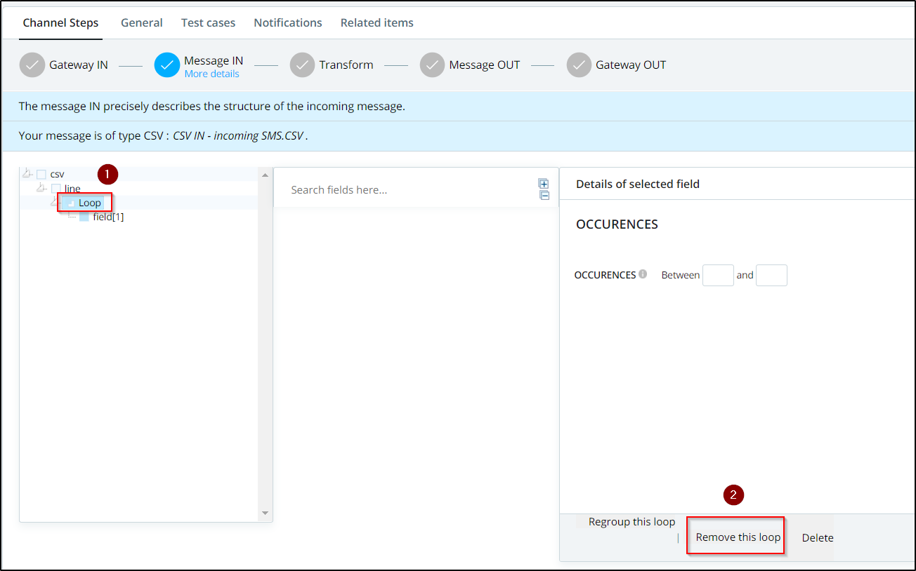
Task: Tick the Loop node checkbox
Action: (x=70, y=203)
